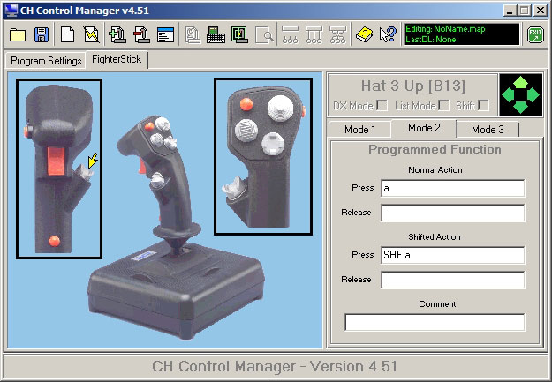Click the Hat 3 Up [B13] heading

click(x=413, y=86)
